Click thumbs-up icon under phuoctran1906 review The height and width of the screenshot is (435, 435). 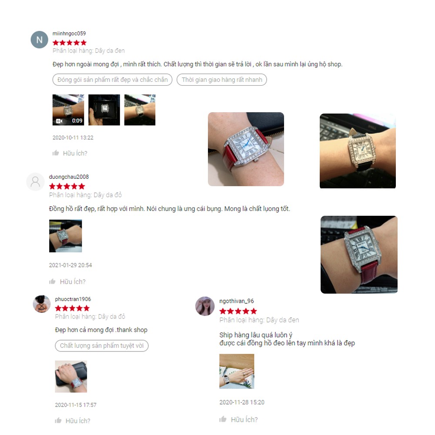coord(58,420)
